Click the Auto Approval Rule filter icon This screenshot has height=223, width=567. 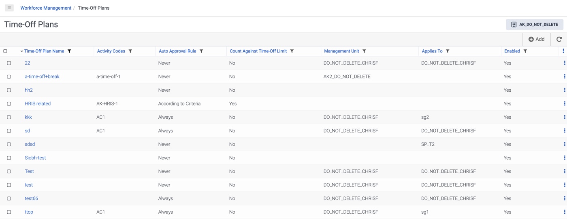click(201, 51)
